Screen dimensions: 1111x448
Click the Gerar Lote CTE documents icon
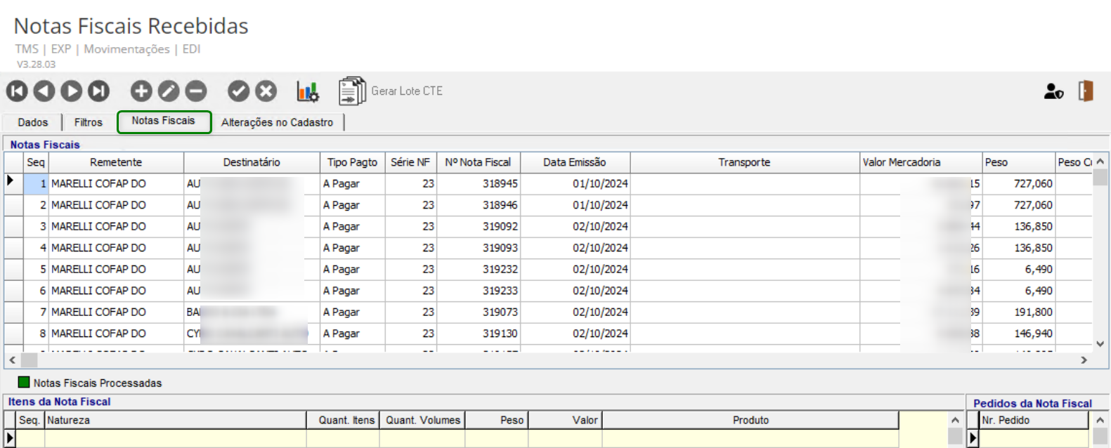click(x=352, y=91)
